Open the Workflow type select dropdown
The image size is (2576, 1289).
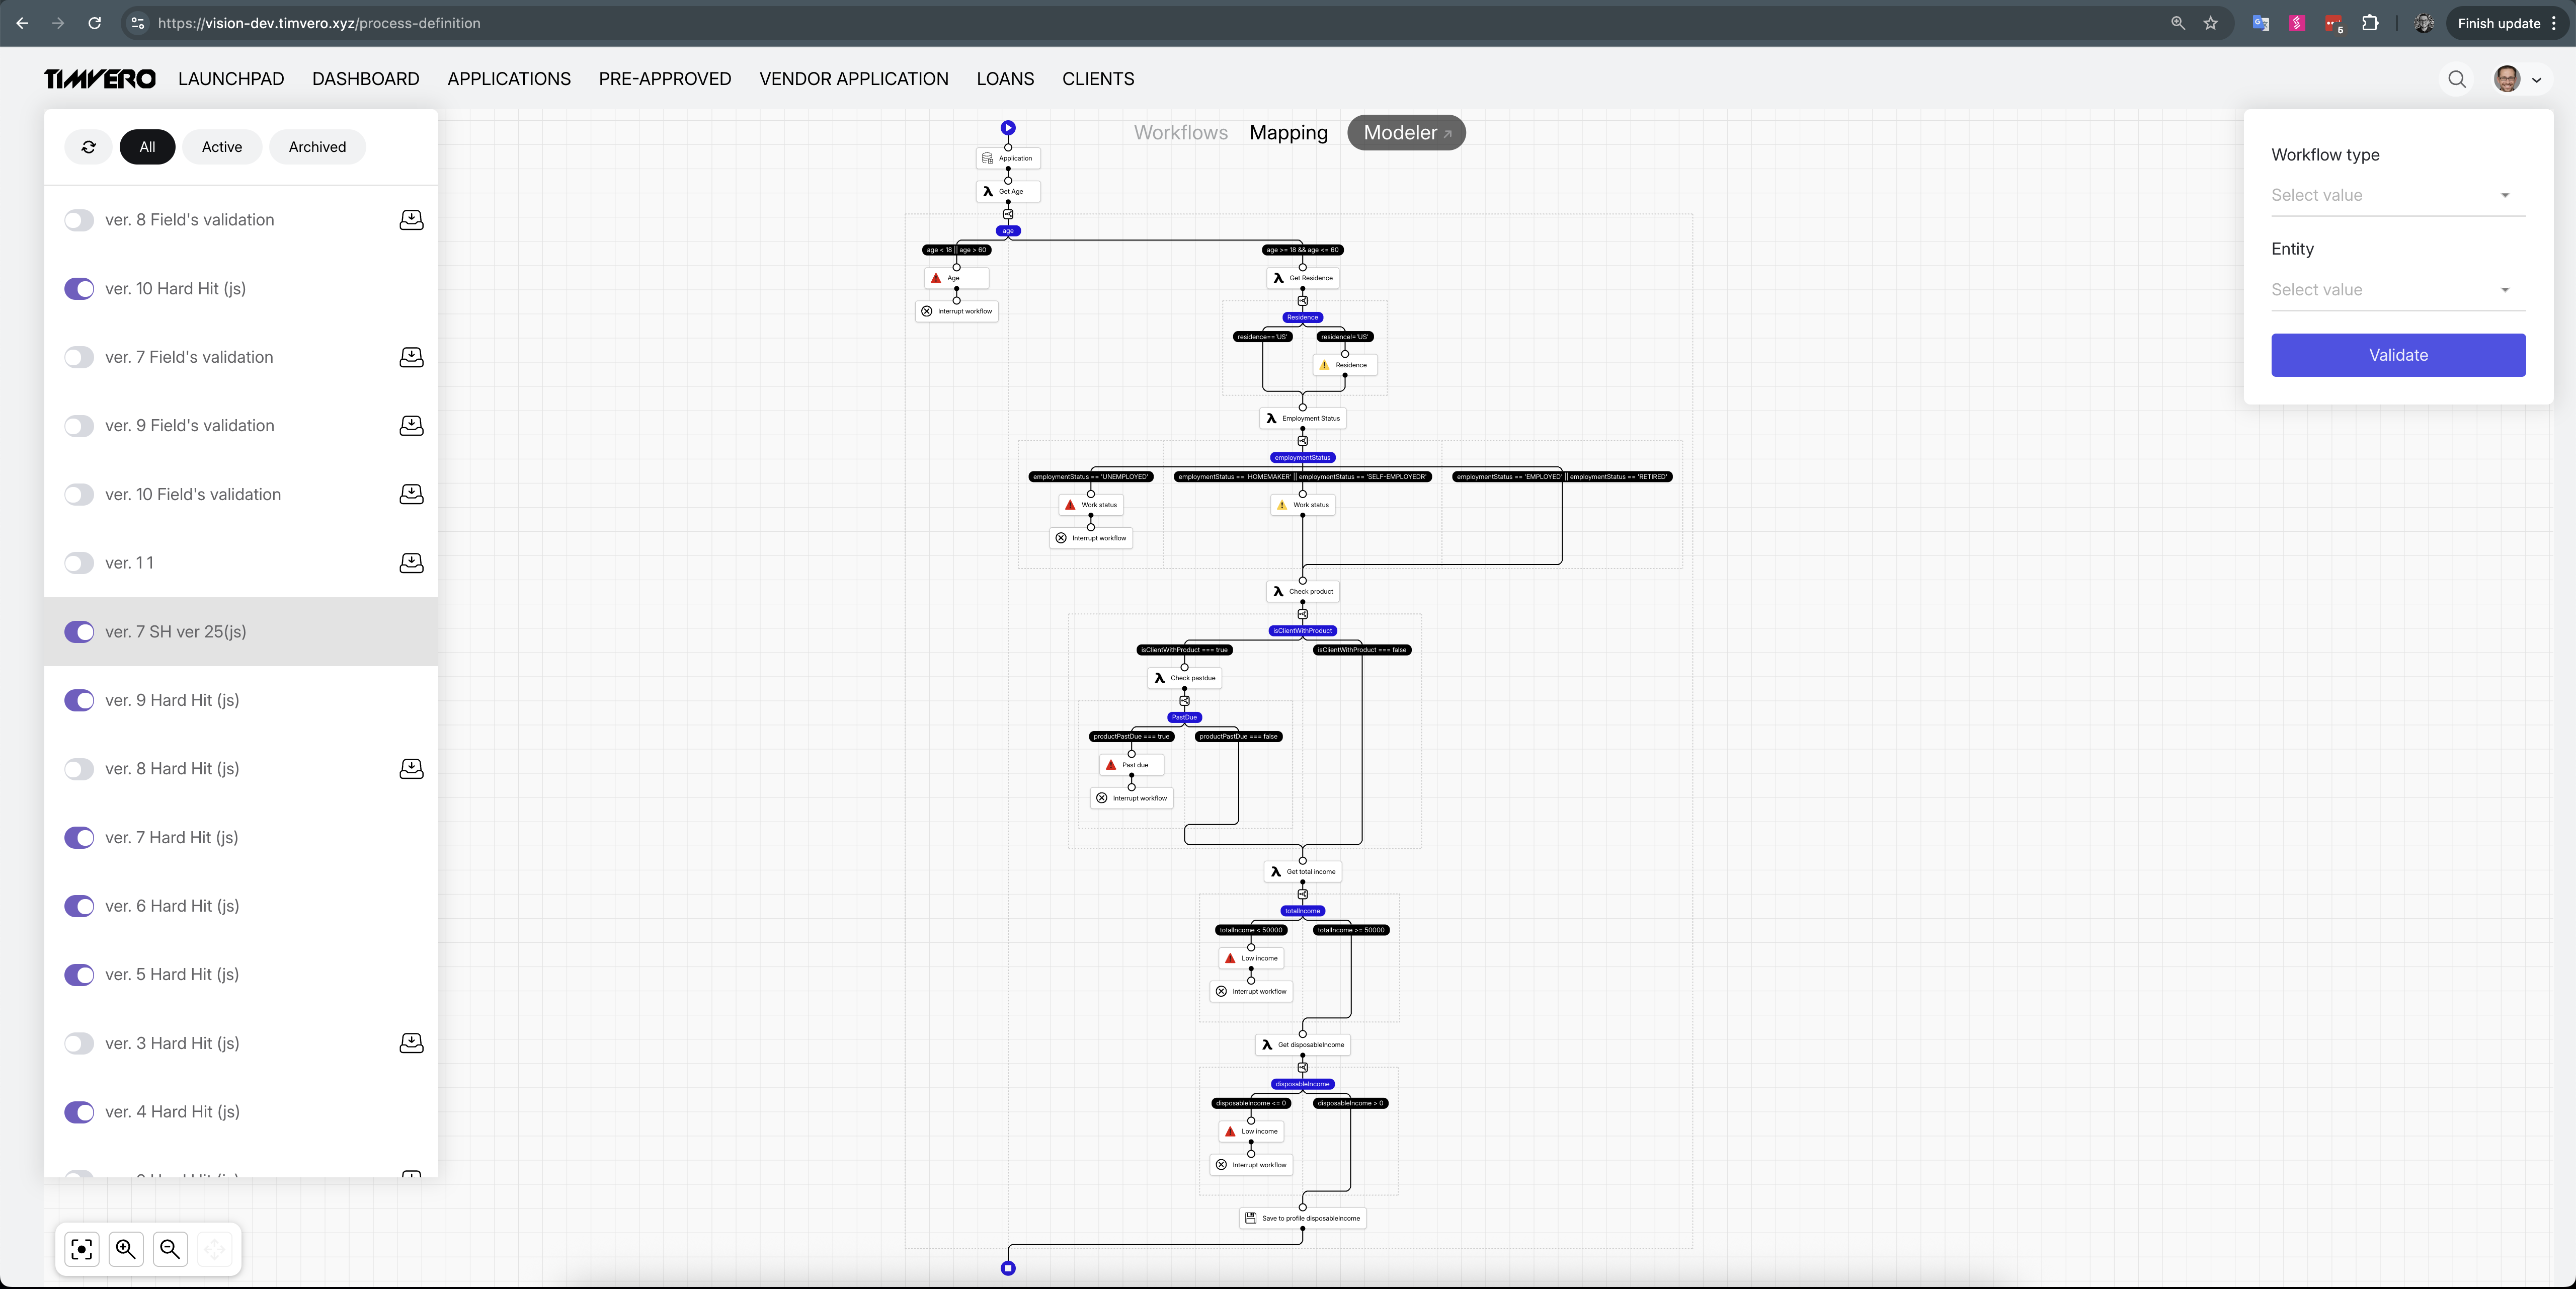(x=2397, y=195)
